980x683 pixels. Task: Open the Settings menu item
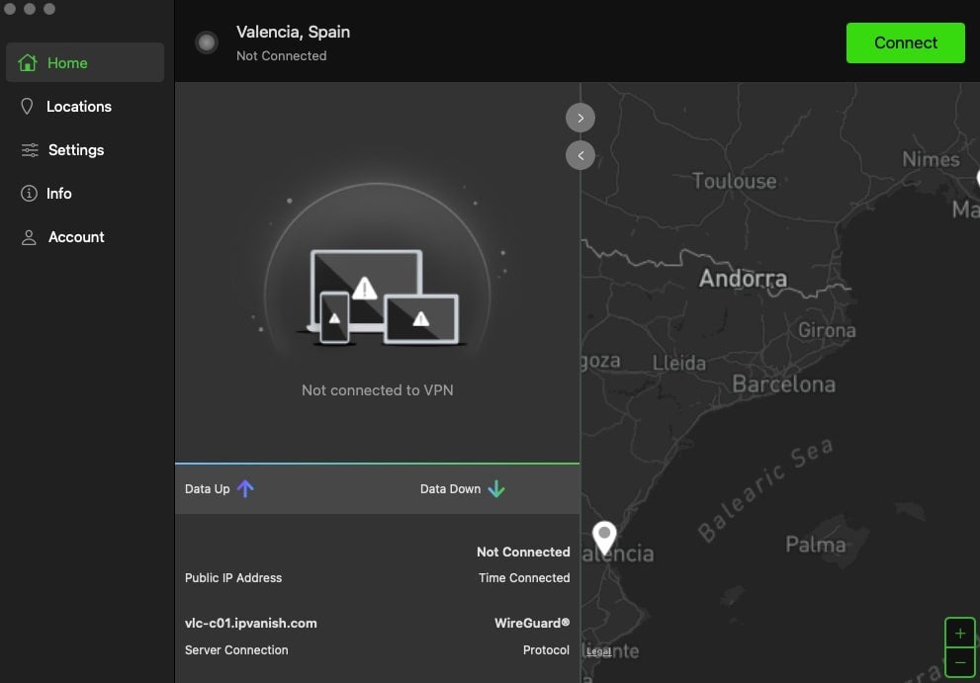click(76, 150)
